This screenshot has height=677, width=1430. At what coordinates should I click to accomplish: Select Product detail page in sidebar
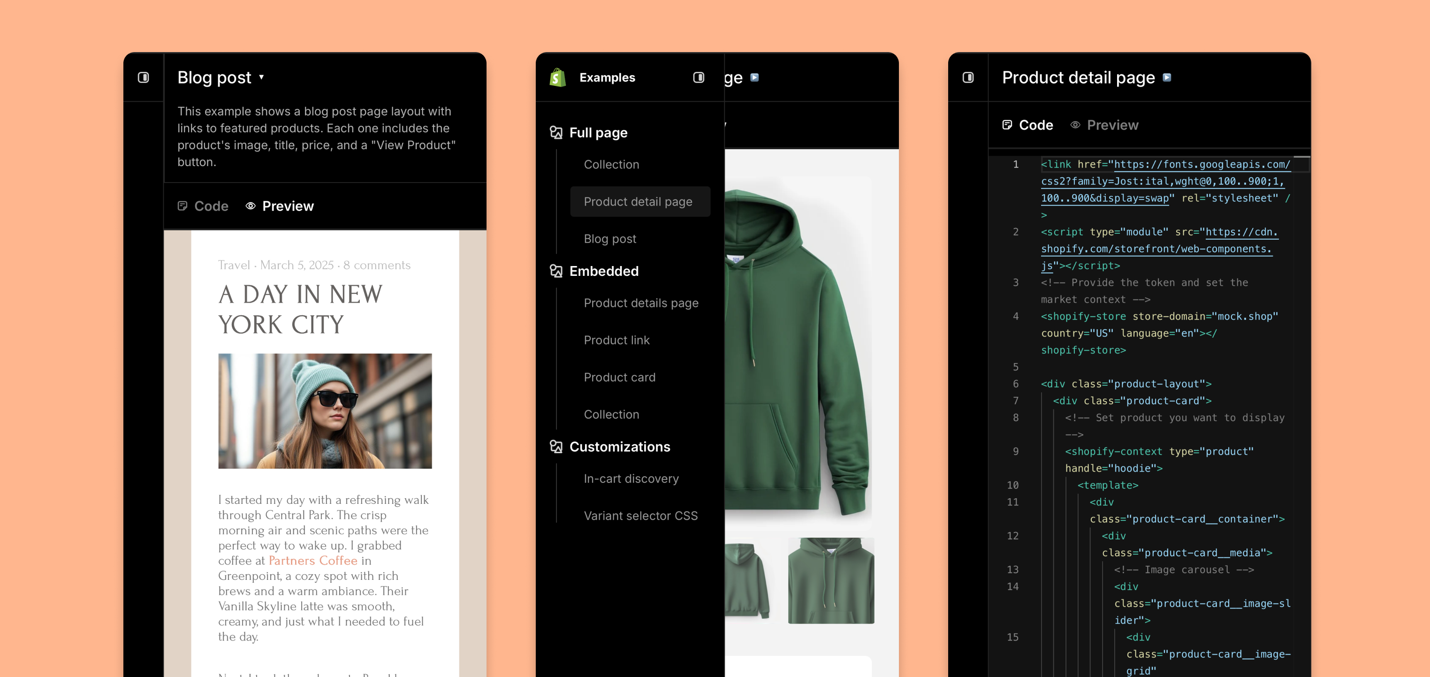click(640, 201)
